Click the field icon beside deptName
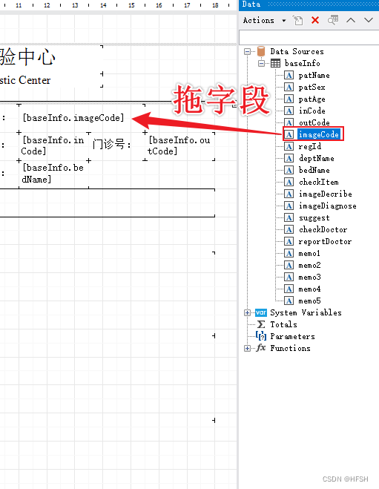The width and height of the screenshot is (379, 489). coord(289,159)
